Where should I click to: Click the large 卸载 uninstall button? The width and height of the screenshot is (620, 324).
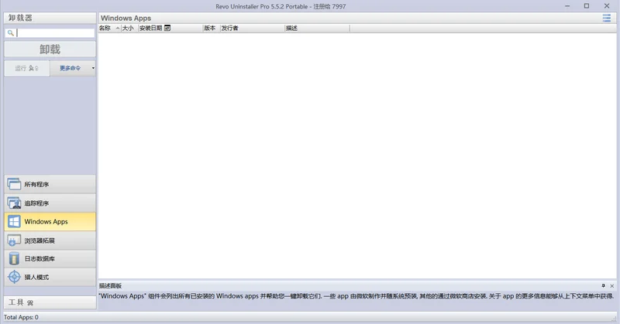click(50, 49)
